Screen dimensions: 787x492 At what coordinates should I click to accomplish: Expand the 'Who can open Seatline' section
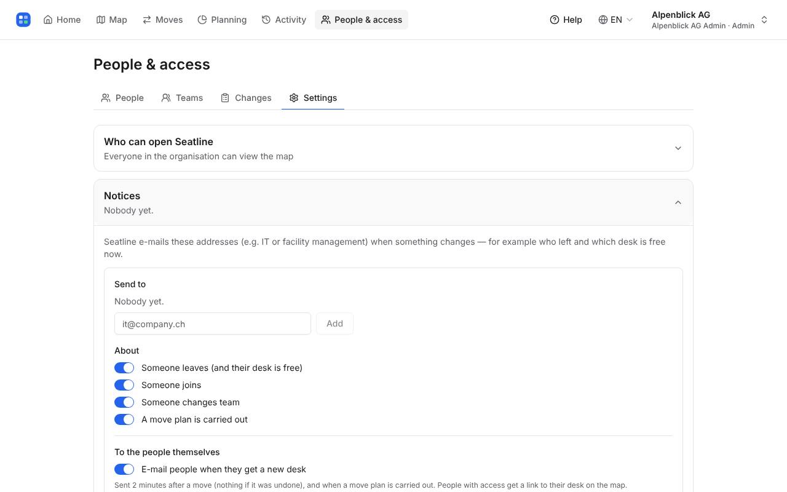(x=393, y=148)
